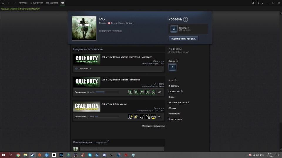Open Иллюстрации in sidebar
This screenshot has height=158, width=282.
click(x=175, y=119)
